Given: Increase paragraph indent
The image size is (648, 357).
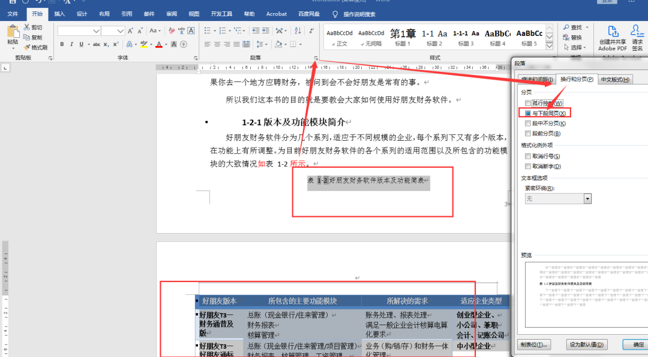Looking at the screenshot, I should tap(265, 31).
